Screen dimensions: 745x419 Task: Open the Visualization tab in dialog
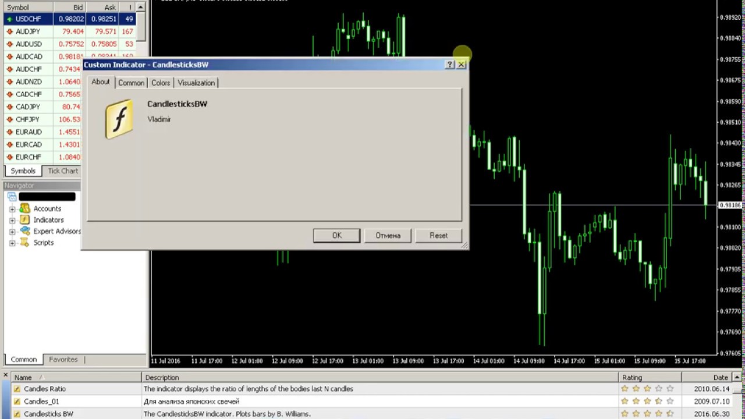[196, 83]
